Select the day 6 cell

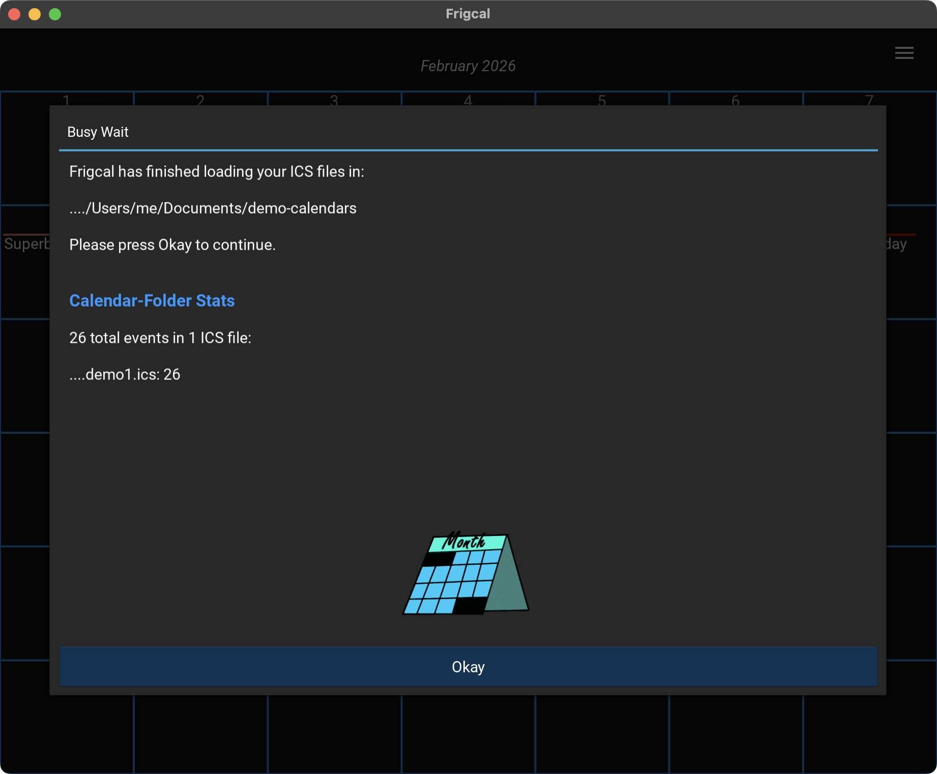pos(736,100)
